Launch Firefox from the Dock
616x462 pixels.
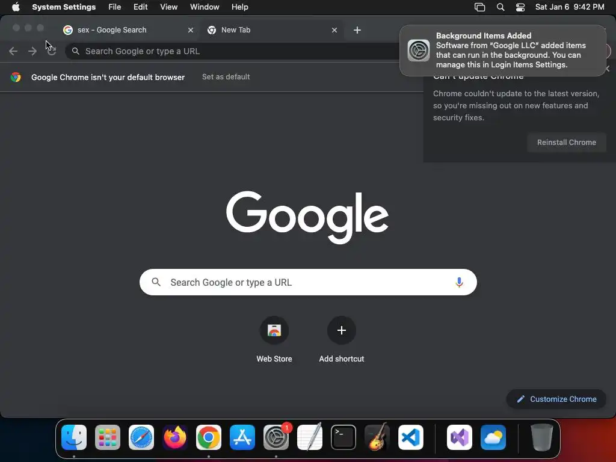click(175, 437)
